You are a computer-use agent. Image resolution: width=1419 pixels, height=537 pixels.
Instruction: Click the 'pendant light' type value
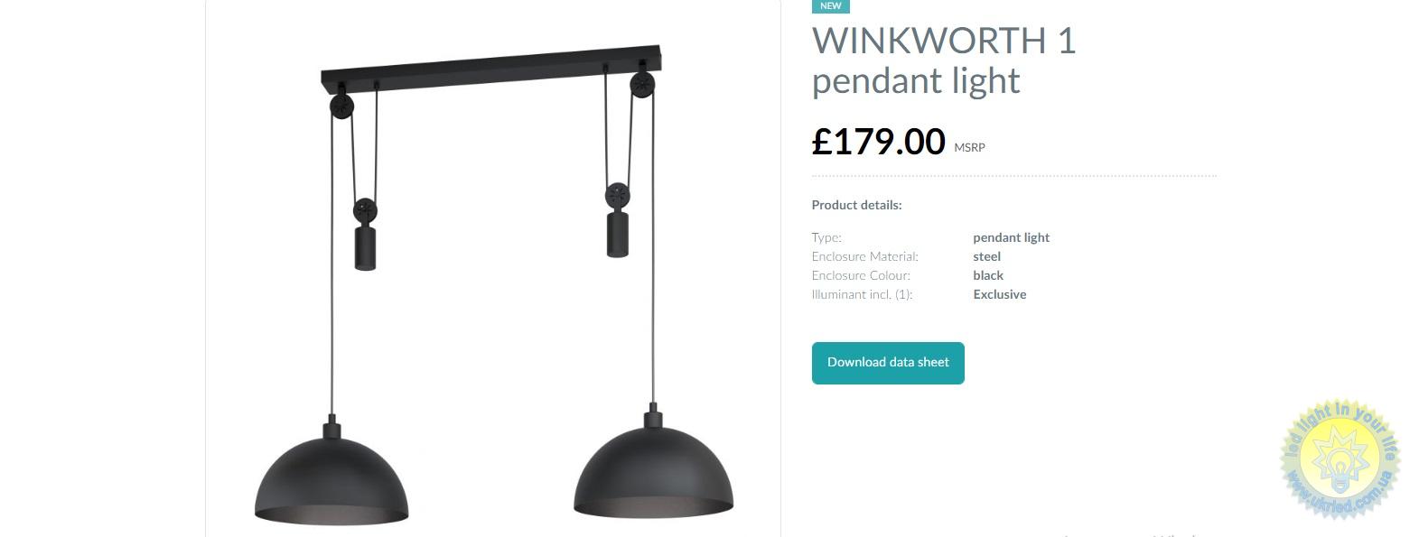point(1011,237)
